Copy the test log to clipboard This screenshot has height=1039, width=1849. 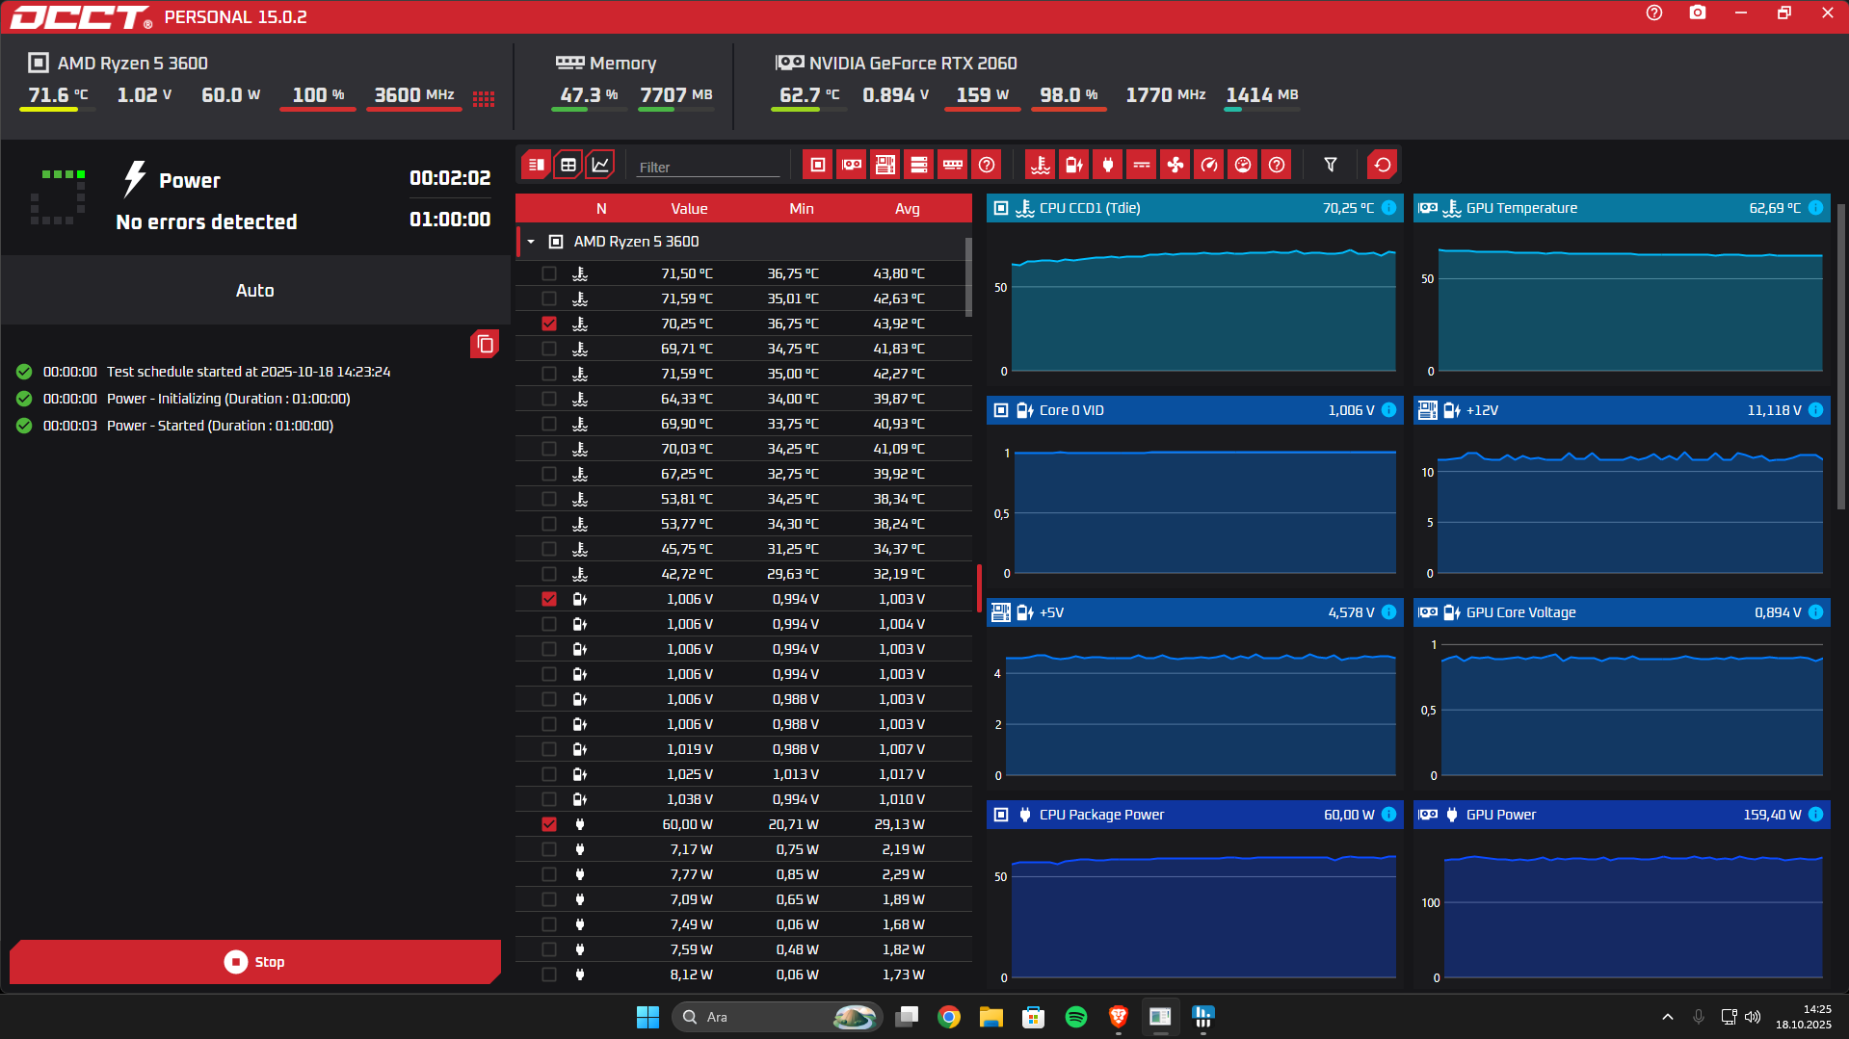click(x=485, y=344)
